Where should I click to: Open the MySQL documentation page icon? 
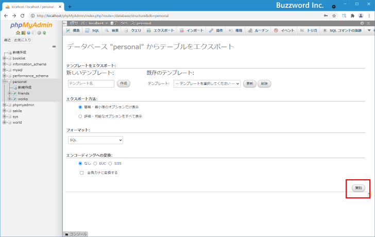[33, 33]
